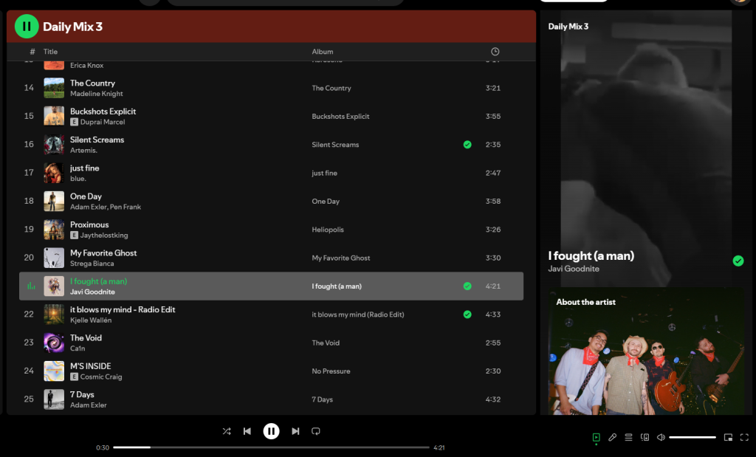Click the equalizer icon on the playing row
Screen dimensions: 756x457
[x=31, y=286]
